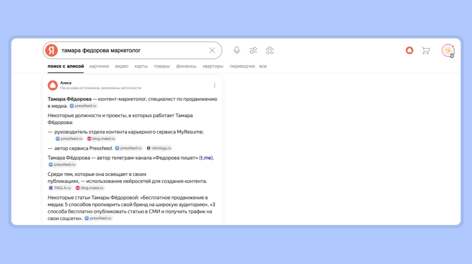Open image search camera icon
This screenshot has width=472, height=264.
(x=270, y=50)
